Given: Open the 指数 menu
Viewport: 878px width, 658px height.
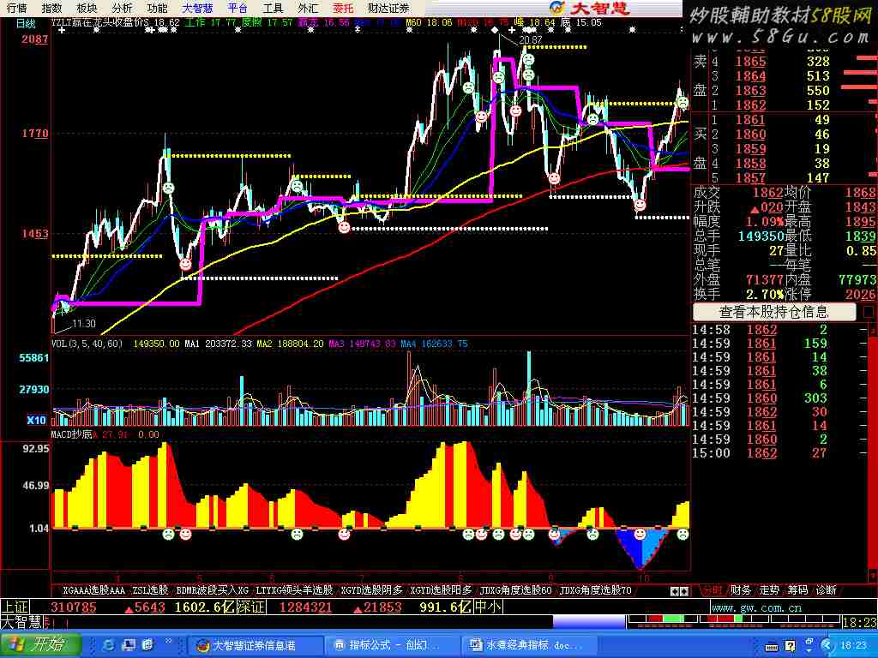Looking at the screenshot, I should tap(52, 8).
